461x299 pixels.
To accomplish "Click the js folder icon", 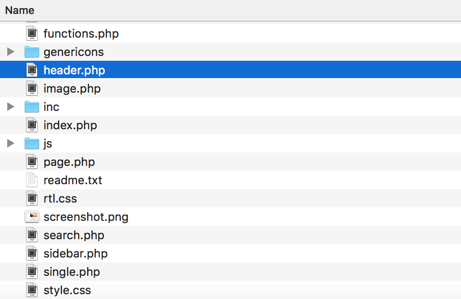I will (x=32, y=143).
